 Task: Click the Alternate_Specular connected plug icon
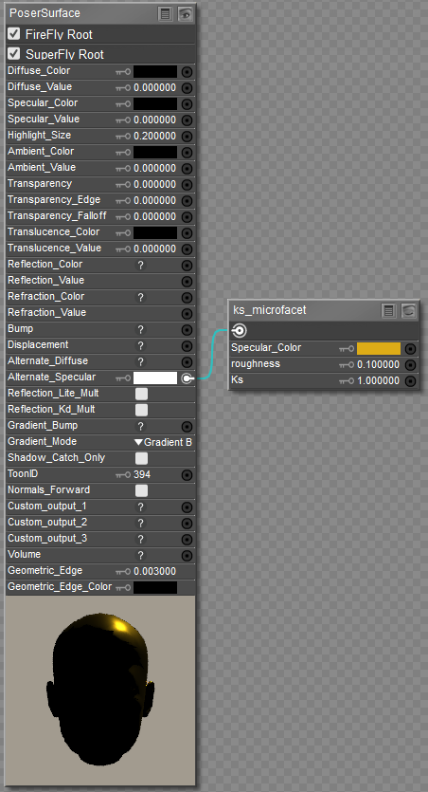(187, 378)
